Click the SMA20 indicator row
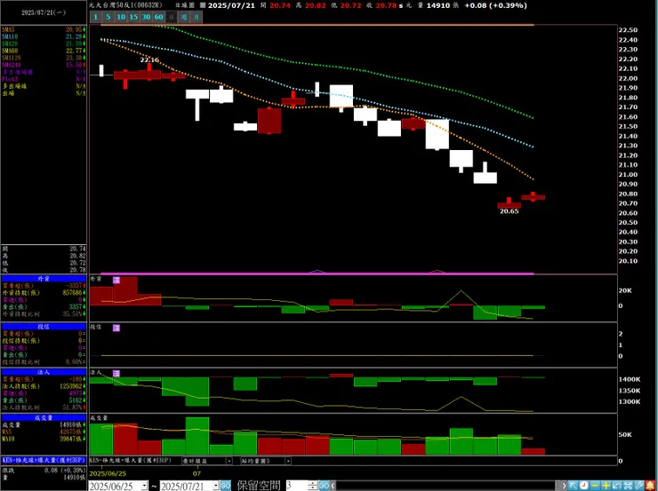This screenshot has width=658, height=491. point(44,44)
